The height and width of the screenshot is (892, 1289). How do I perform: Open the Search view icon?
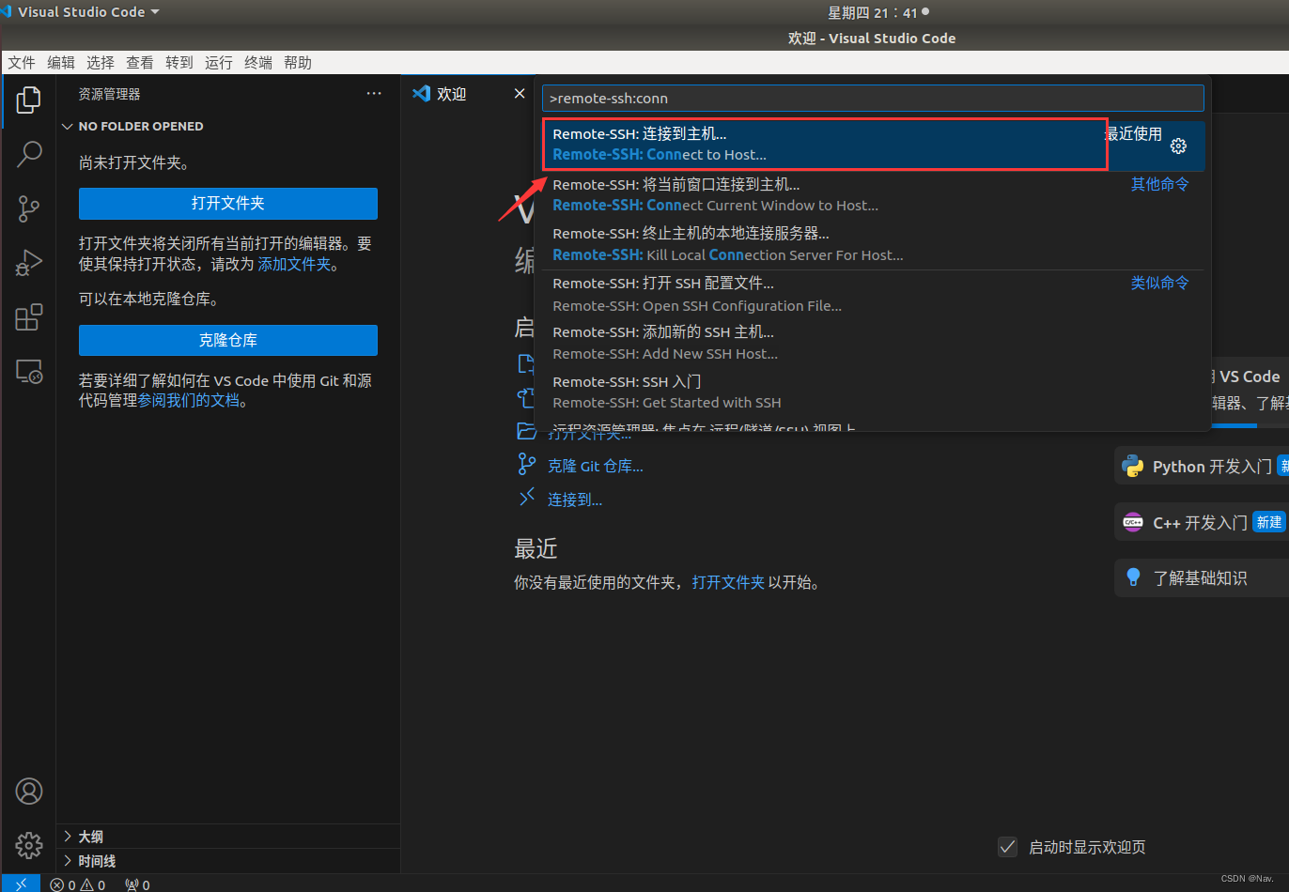point(29,154)
